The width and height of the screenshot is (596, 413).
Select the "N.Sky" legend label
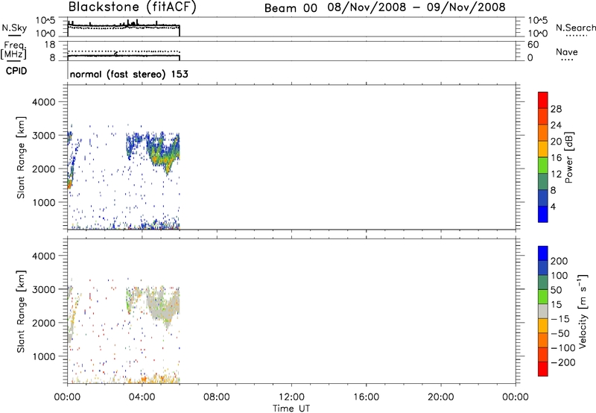tap(14, 28)
